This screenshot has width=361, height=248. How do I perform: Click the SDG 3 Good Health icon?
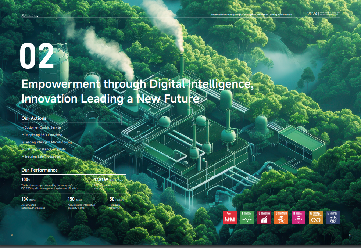(x=247, y=218)
